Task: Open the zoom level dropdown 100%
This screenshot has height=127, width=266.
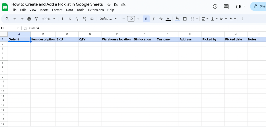Action: point(49,19)
